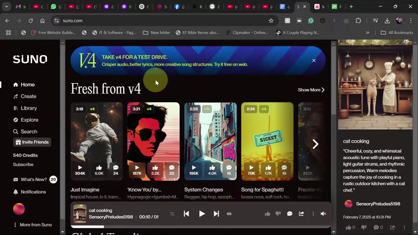The width and height of the screenshot is (418, 235).
Task: Share the current track from player bar
Action: tap(301, 213)
